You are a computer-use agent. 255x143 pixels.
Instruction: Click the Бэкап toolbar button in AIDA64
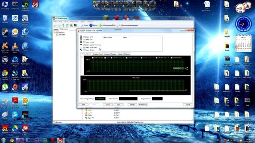[94, 25]
